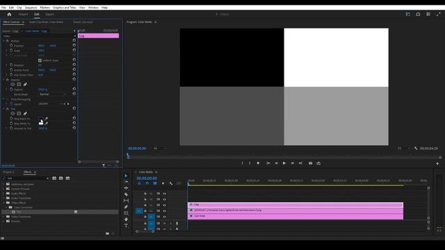
Task: Select the Selection tool in timeline toolbar
Action: tap(126, 176)
